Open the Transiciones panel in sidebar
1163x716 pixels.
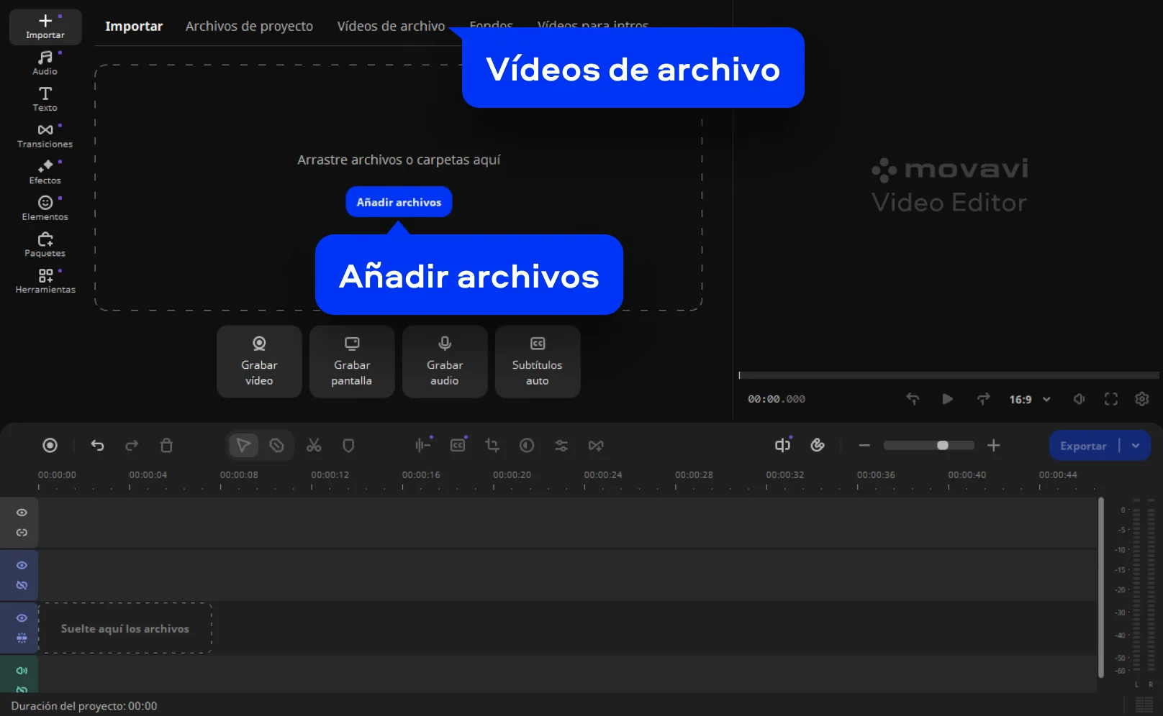(x=45, y=135)
